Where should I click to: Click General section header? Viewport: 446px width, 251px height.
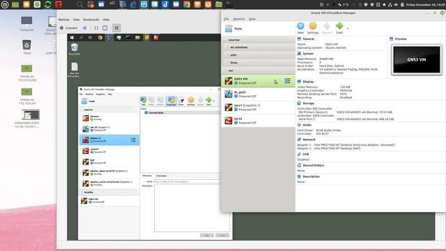[308, 39]
